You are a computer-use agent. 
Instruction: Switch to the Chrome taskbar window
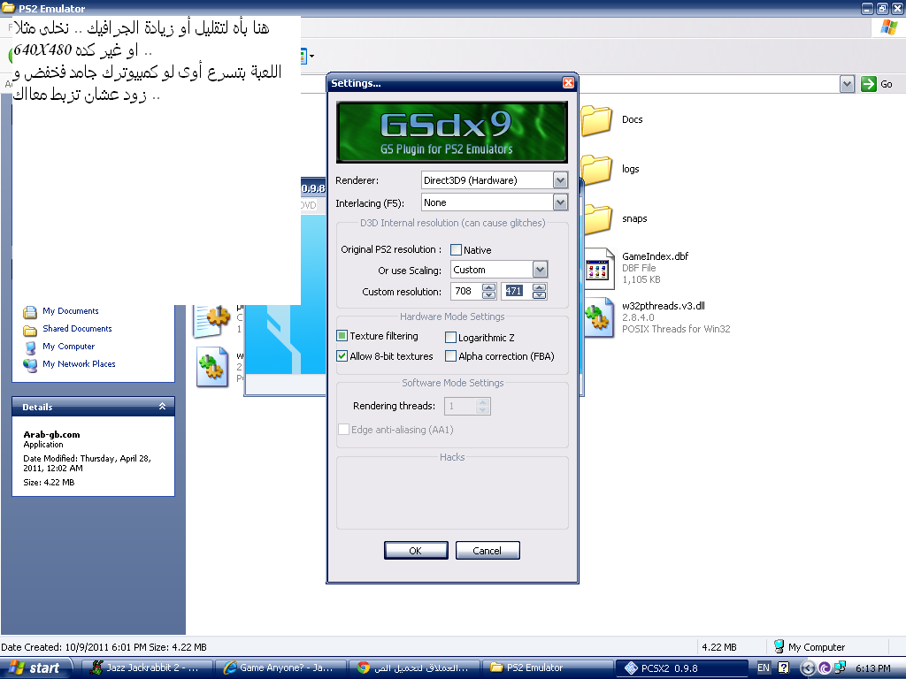[x=414, y=668]
